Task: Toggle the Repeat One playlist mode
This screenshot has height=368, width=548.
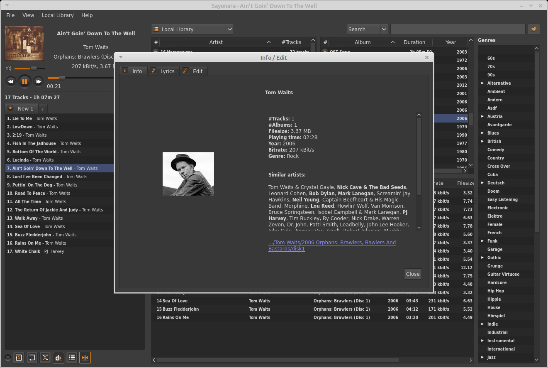Action: (19, 358)
